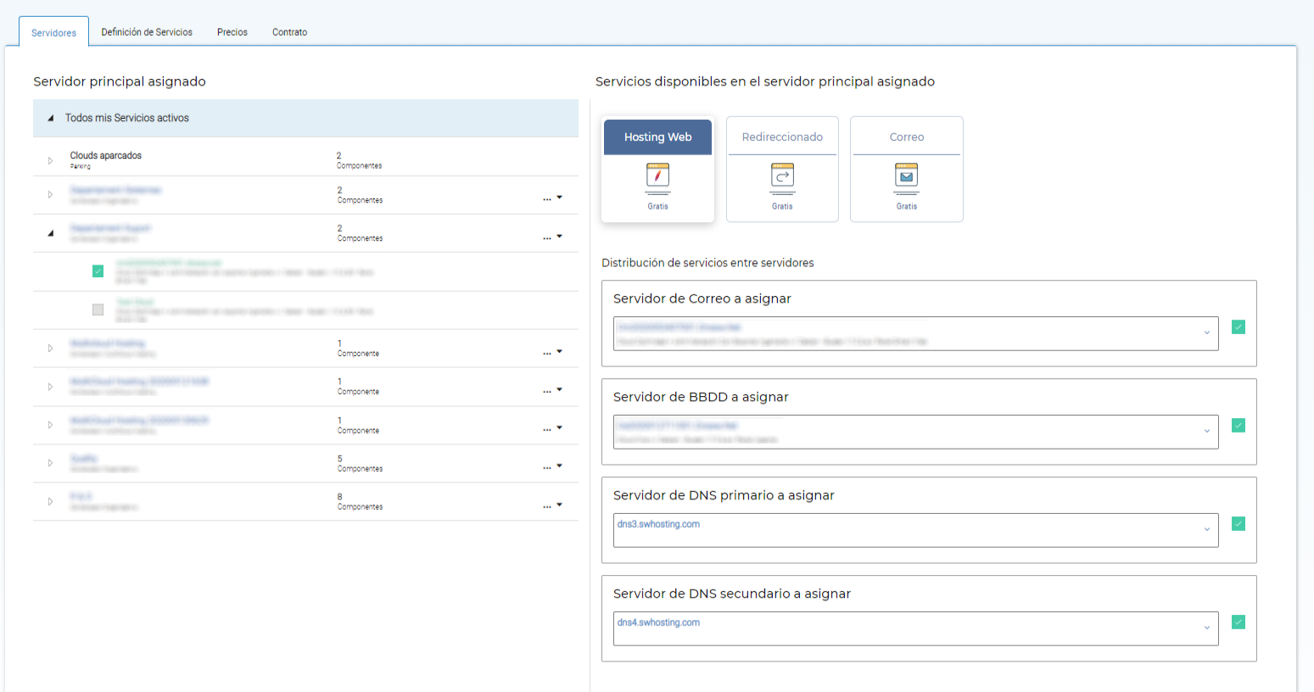Open options menu of the expanded 2 Componentes row
The width and height of the screenshot is (1314, 692).
click(x=552, y=237)
